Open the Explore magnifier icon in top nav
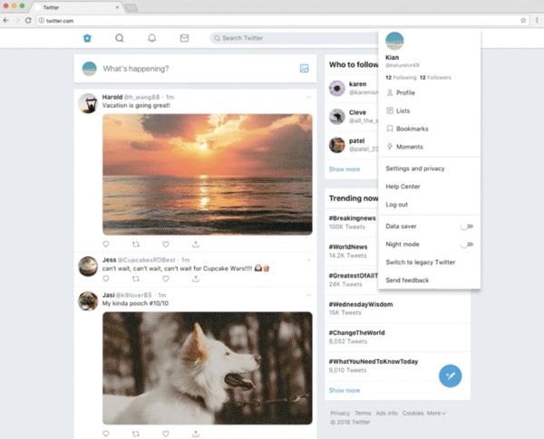This screenshot has width=544, height=439. pyautogui.click(x=120, y=38)
